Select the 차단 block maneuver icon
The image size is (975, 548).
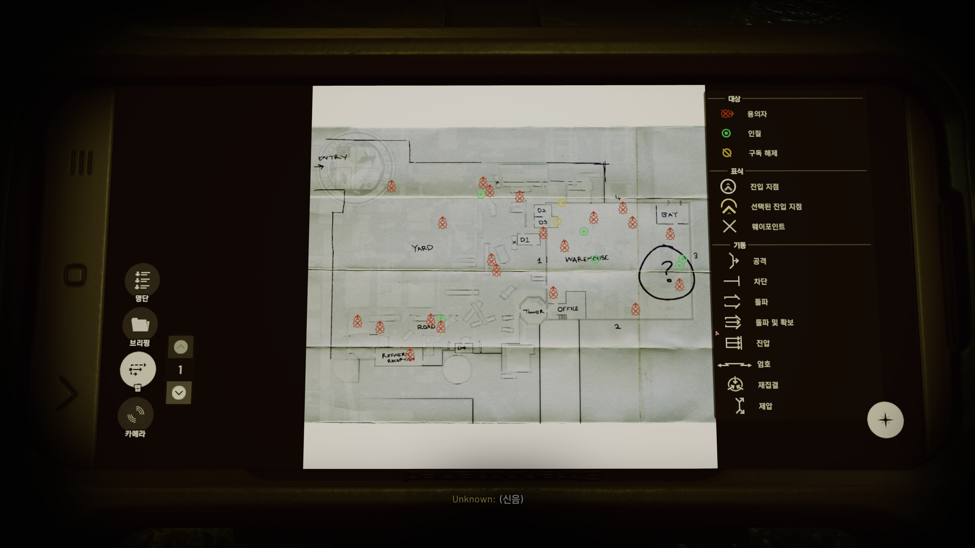click(732, 281)
